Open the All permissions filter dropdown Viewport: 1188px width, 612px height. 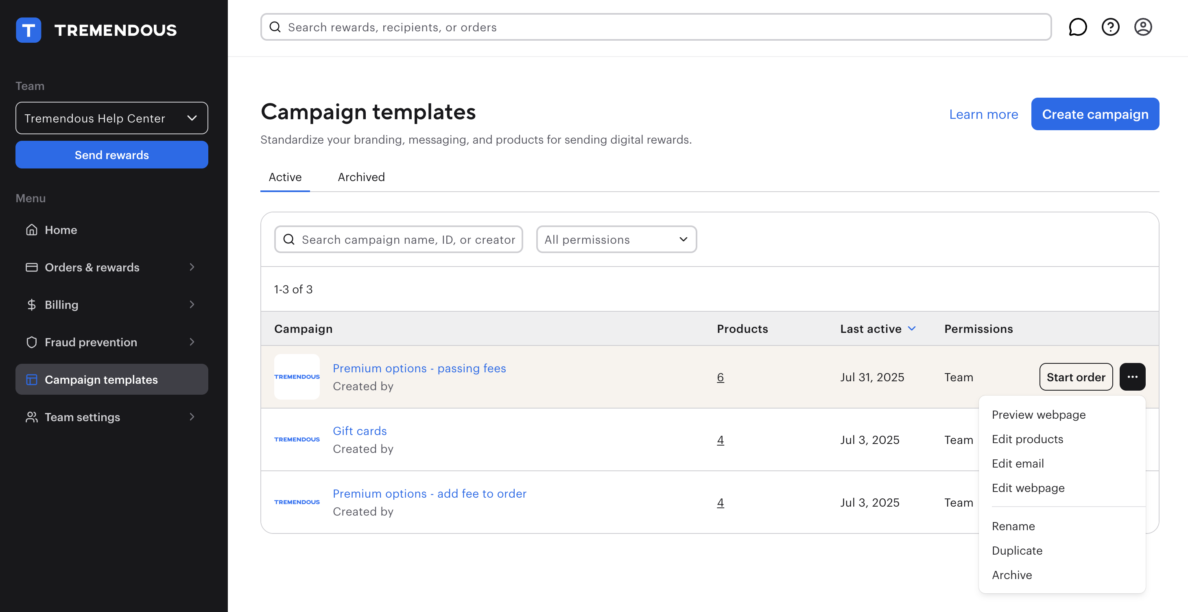[616, 239]
